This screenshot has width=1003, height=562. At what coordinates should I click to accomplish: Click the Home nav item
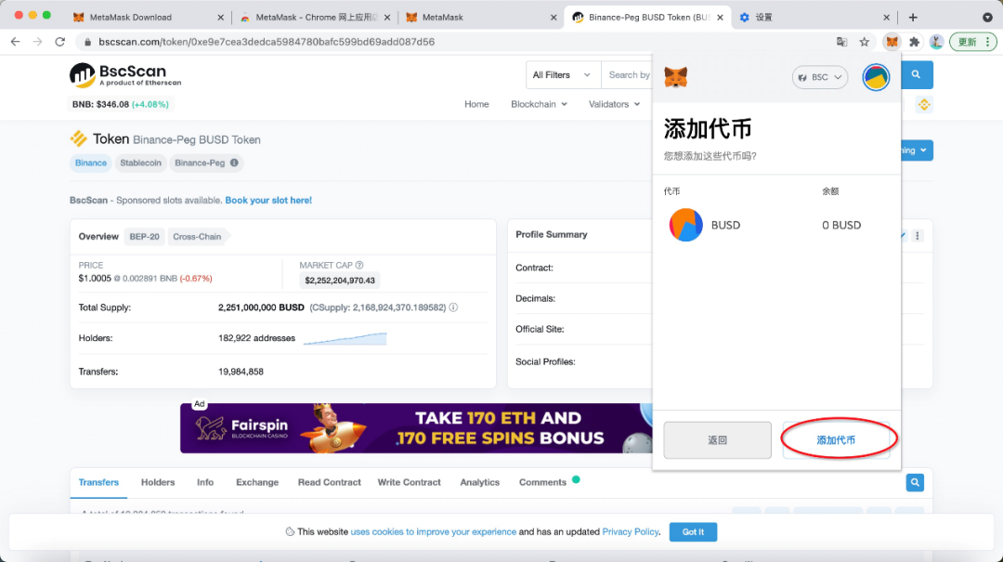click(476, 104)
